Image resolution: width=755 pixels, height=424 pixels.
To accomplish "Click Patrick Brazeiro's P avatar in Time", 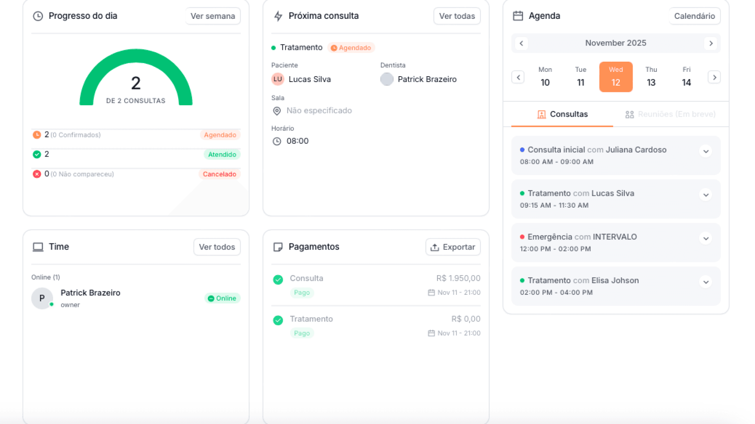I will (x=42, y=298).
